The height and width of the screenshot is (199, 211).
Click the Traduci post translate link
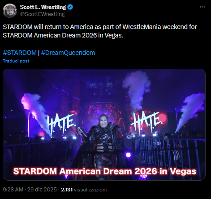click(x=16, y=61)
